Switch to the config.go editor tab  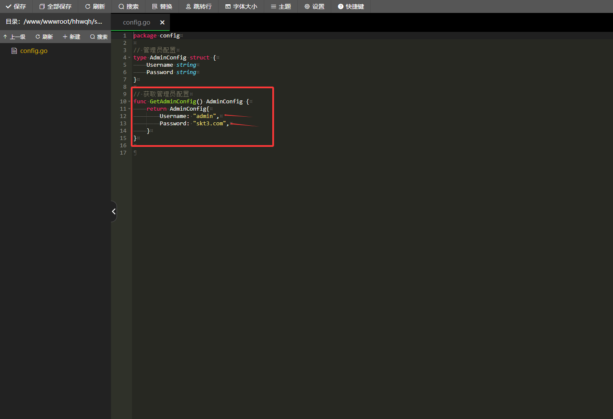136,22
